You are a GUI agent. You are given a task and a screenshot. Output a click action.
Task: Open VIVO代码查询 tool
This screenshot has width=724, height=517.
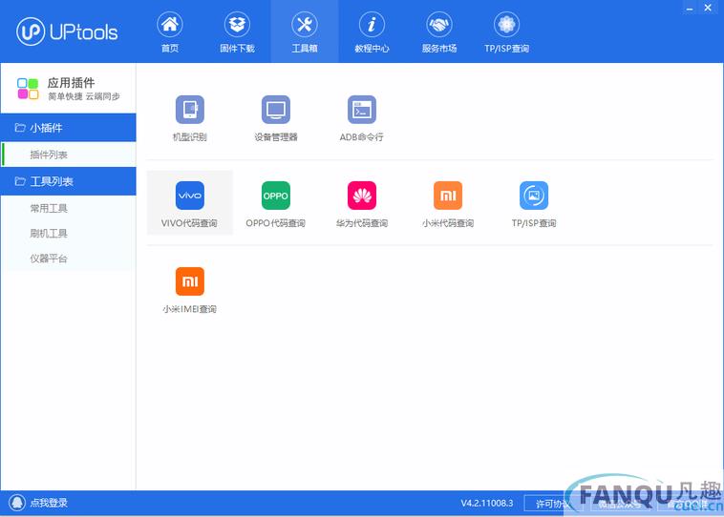point(190,203)
